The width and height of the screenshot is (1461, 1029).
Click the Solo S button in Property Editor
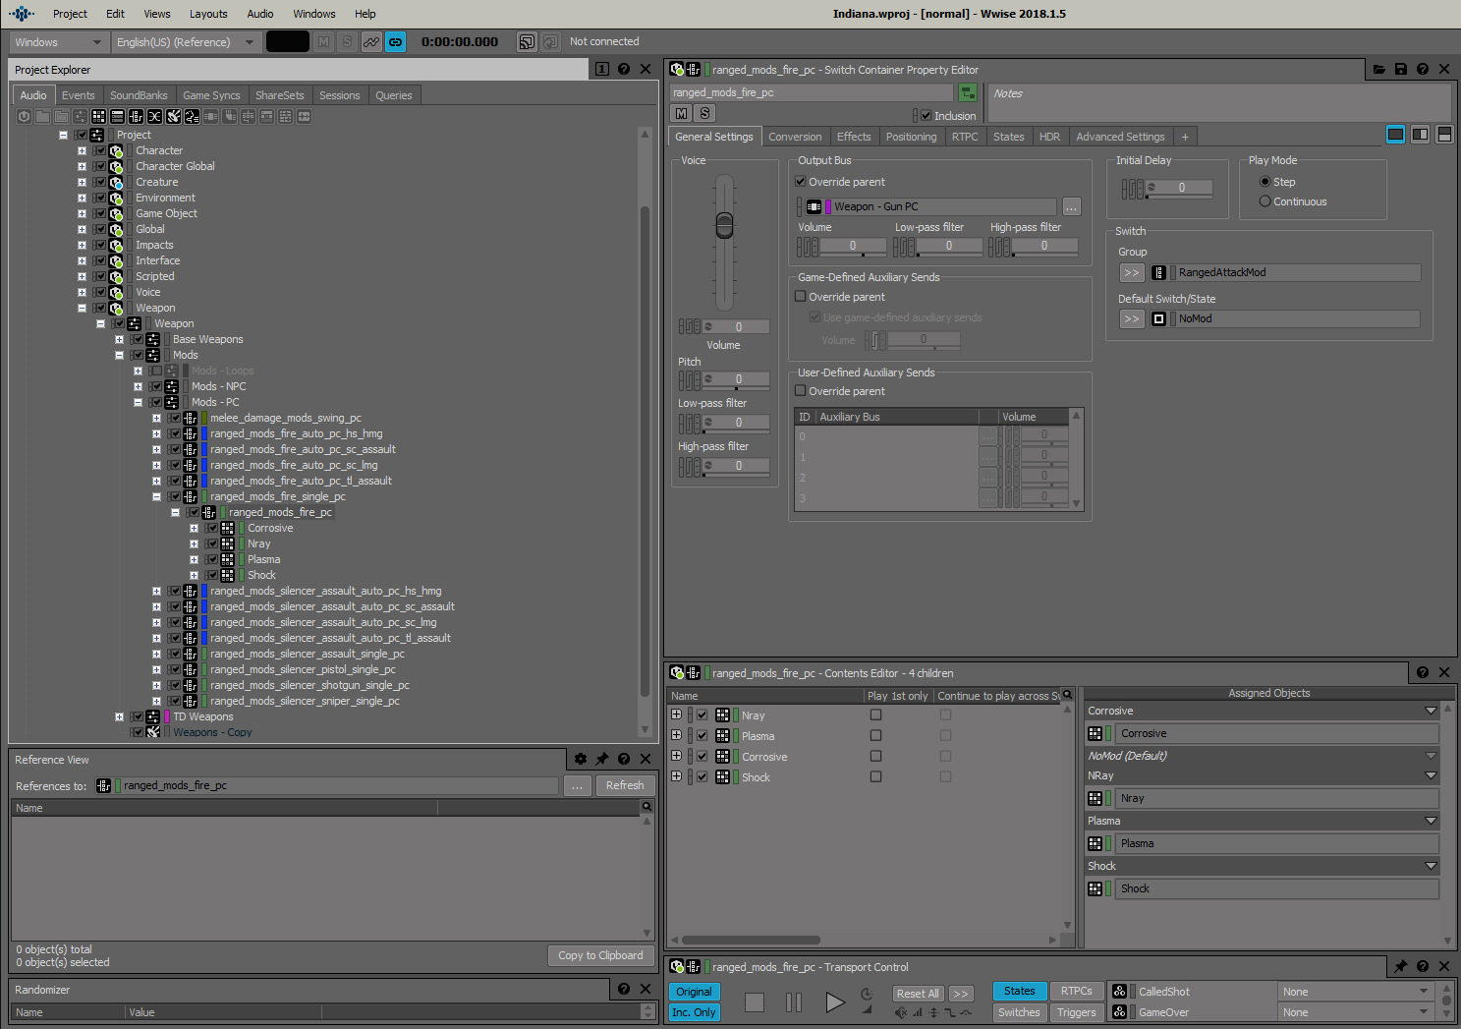click(x=704, y=114)
